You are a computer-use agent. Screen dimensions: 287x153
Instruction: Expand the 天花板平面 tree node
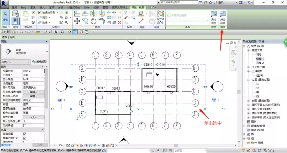click(x=248, y=67)
